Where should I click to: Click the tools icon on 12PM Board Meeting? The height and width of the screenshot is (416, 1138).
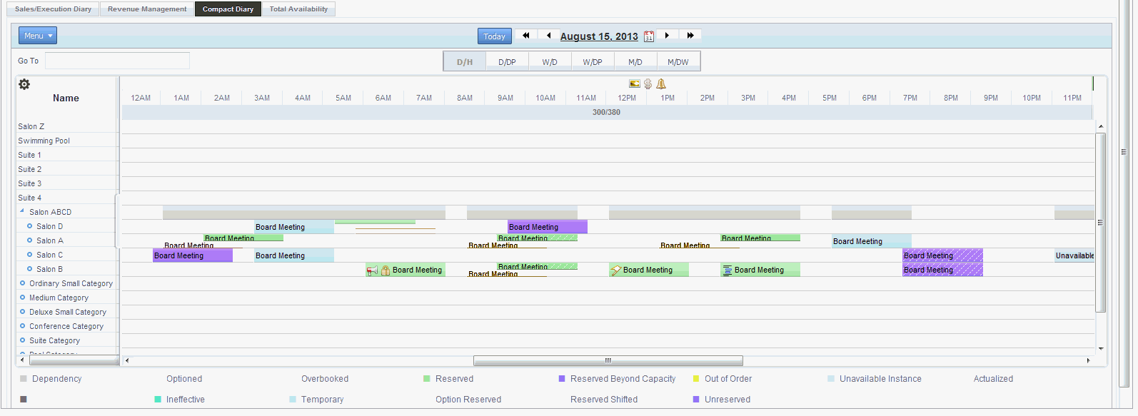pyautogui.click(x=615, y=270)
